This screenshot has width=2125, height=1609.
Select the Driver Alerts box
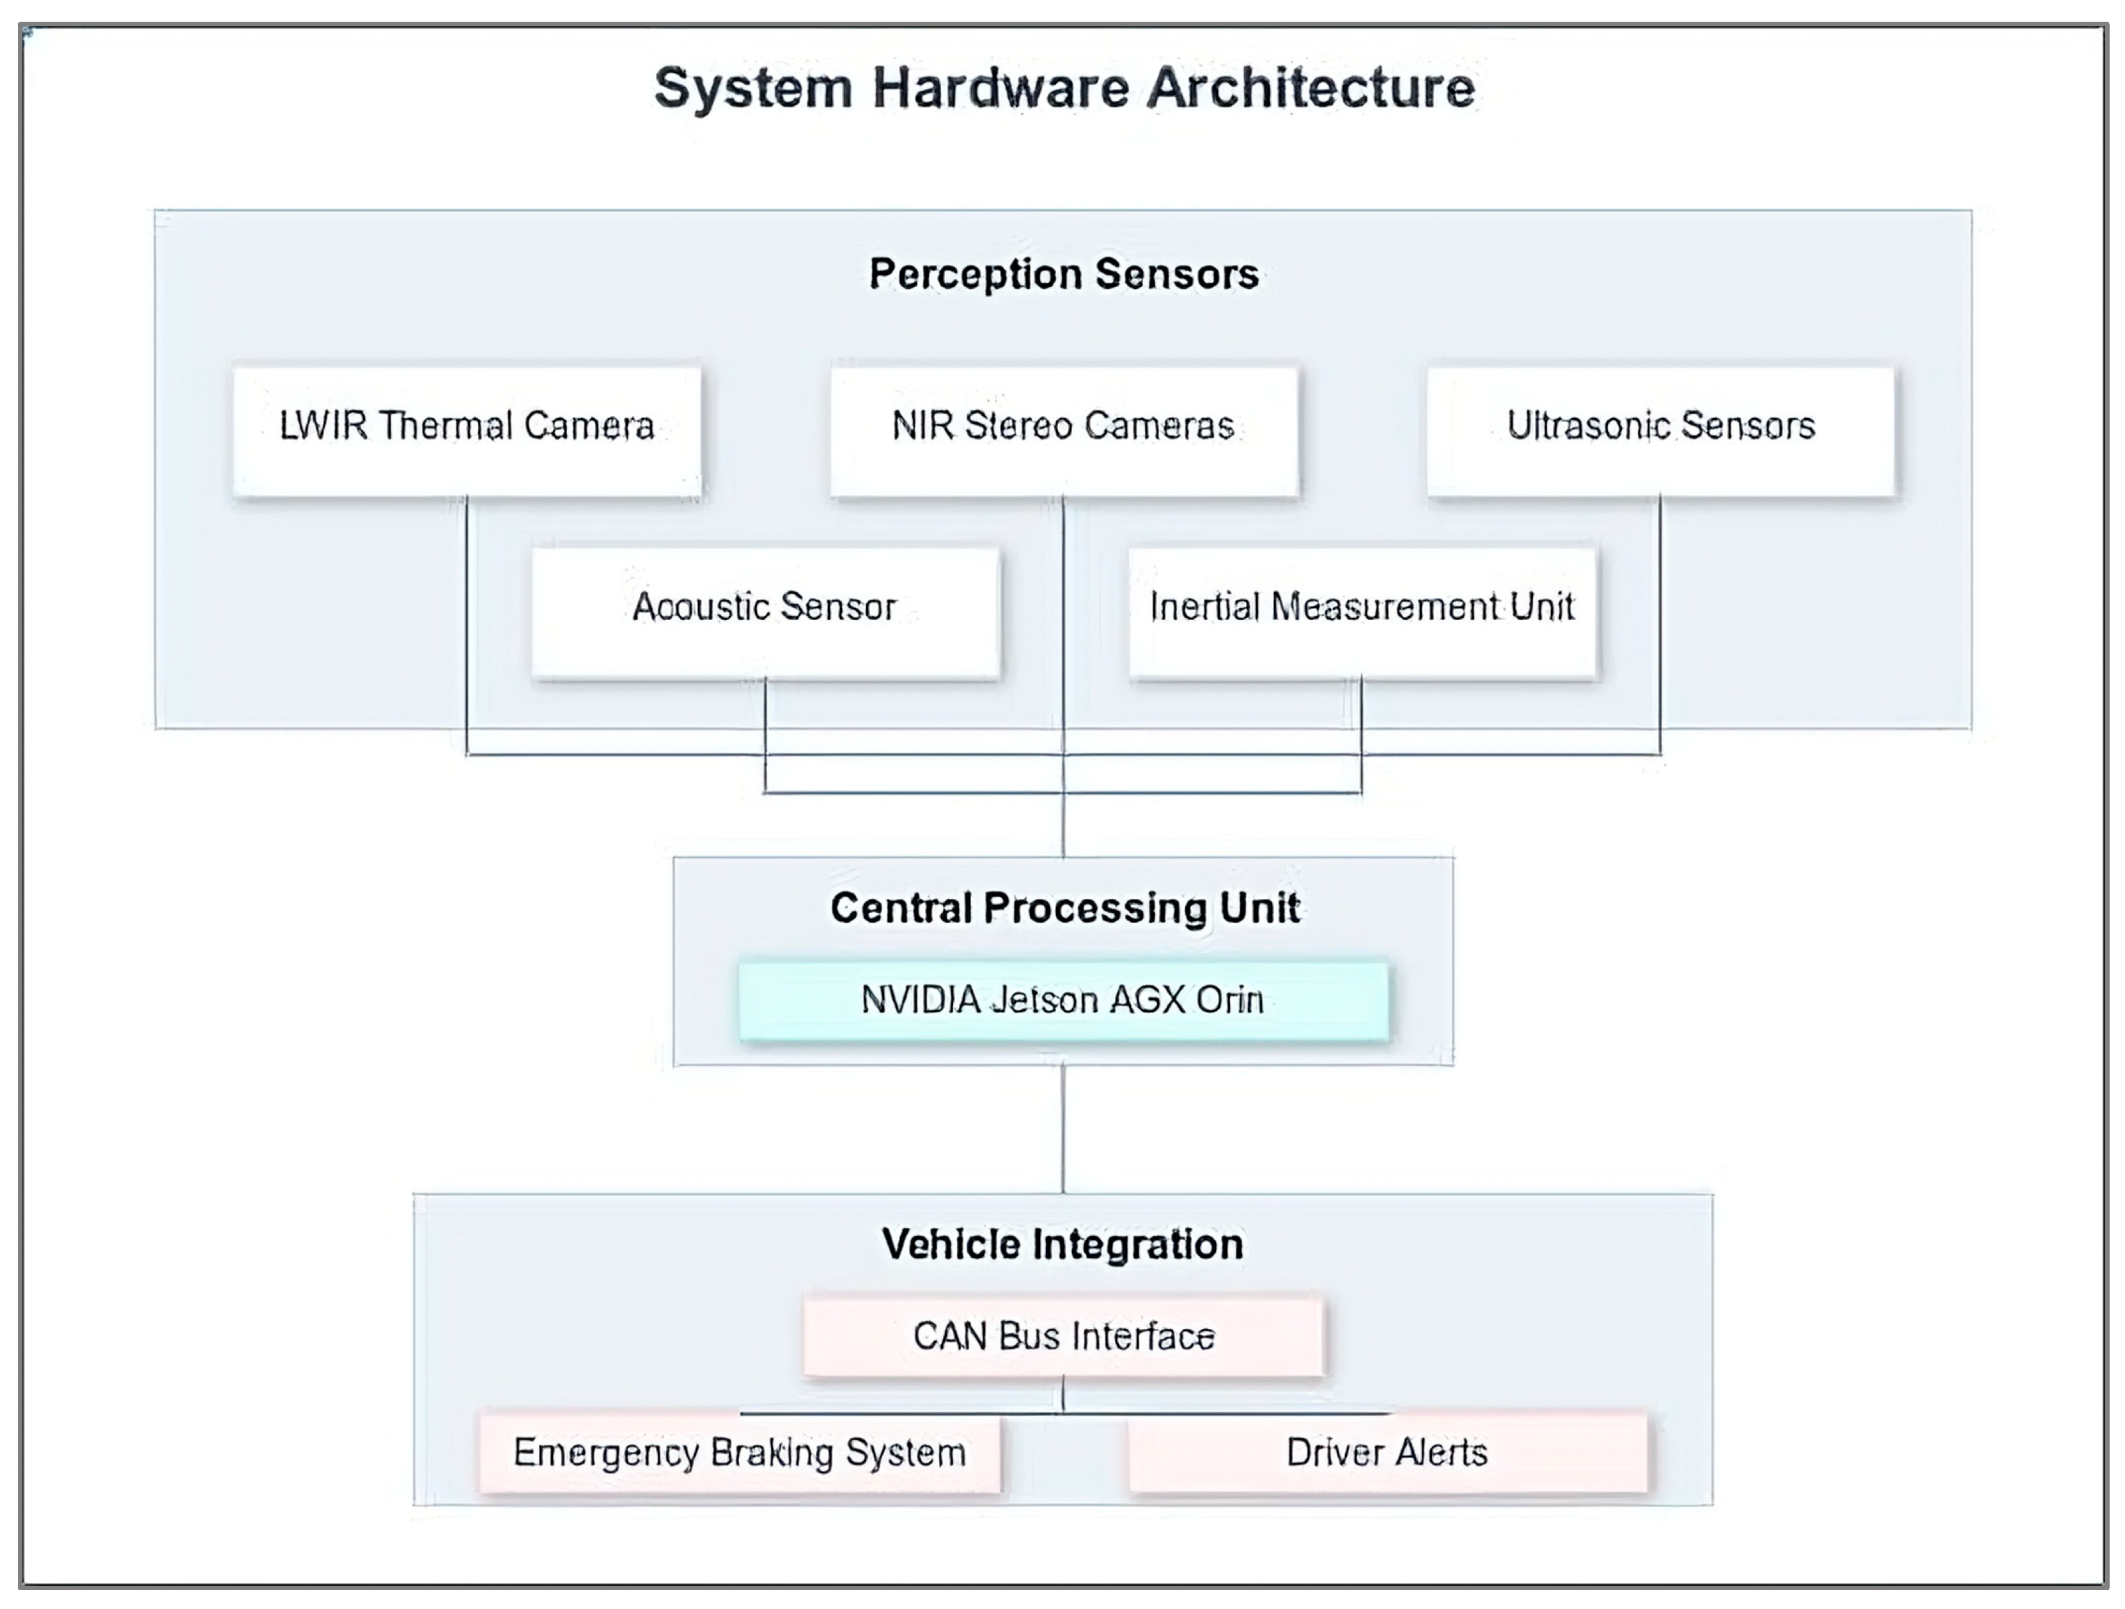[1387, 1452]
